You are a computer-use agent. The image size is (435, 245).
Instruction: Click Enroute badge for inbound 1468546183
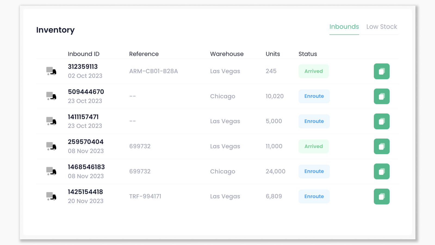[x=314, y=171]
